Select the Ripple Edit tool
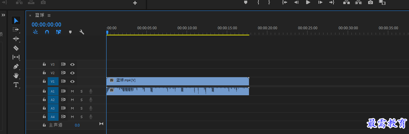The height and width of the screenshot is (134, 409). 16,39
